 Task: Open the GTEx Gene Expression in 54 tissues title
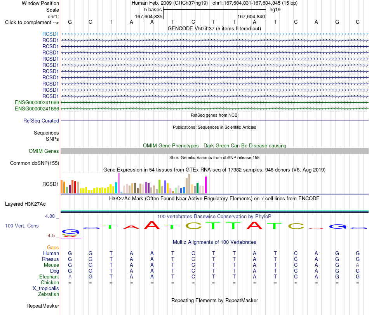pos(214,170)
